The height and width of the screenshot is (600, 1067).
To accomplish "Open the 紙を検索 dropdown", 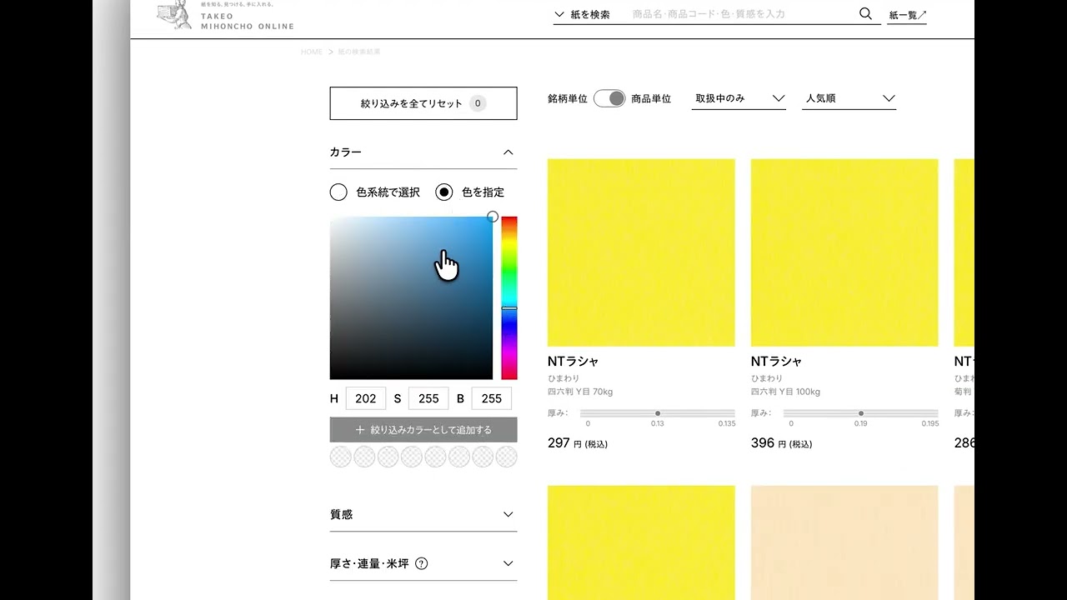I will pyautogui.click(x=582, y=14).
